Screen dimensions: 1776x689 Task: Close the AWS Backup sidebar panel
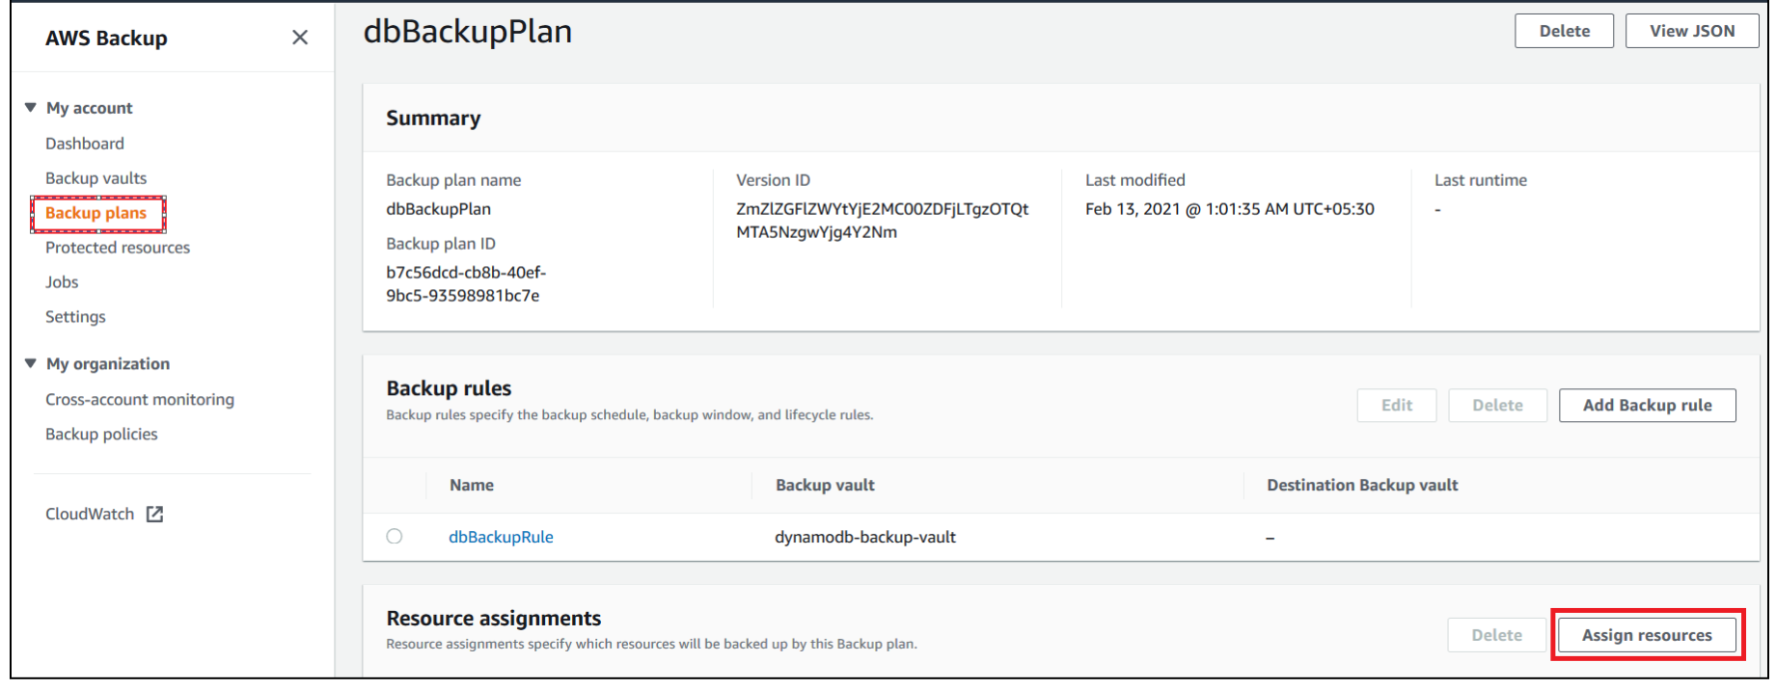[x=300, y=38]
